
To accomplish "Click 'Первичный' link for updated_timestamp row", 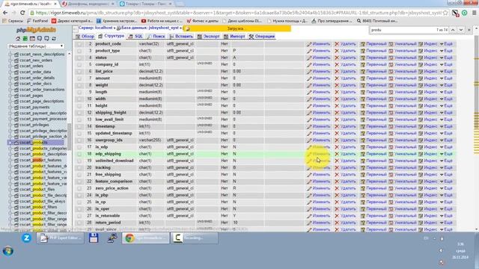I will [376, 133].
